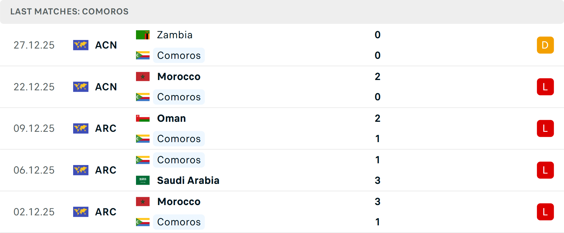
Task: Open the ARC competition label for 02.12.25
Action: pyautogui.click(x=106, y=212)
